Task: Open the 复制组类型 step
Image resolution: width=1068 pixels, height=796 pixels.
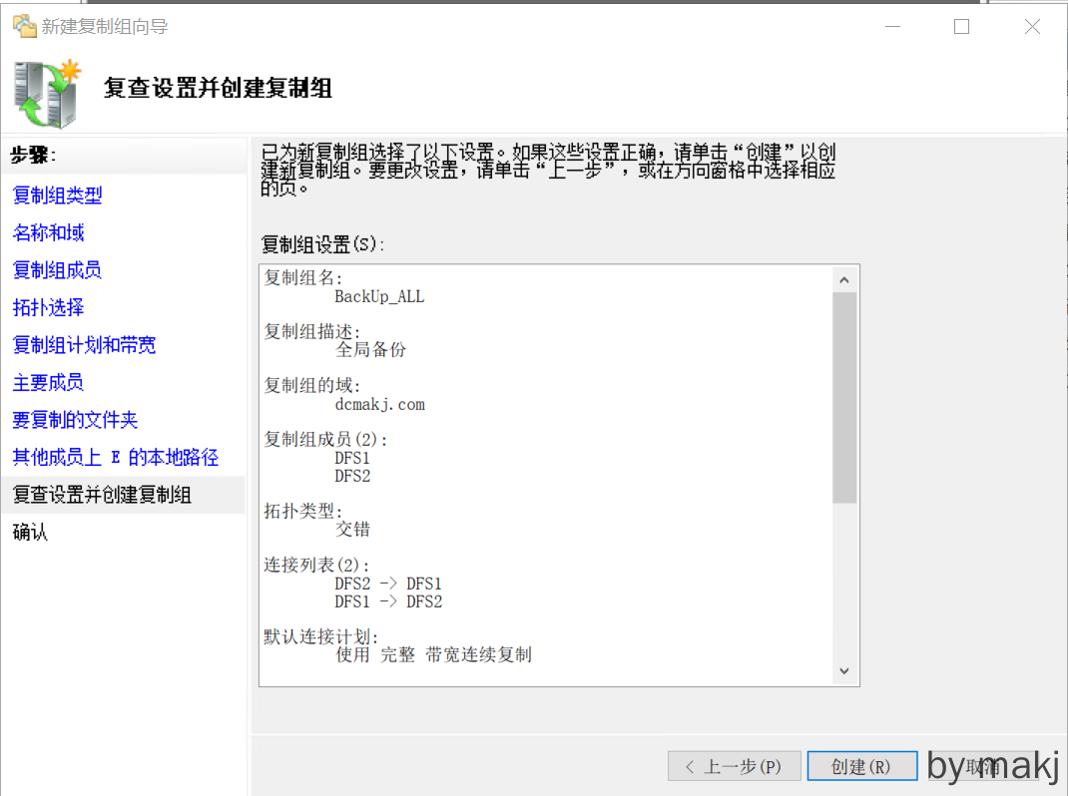Action: pyautogui.click(x=57, y=196)
